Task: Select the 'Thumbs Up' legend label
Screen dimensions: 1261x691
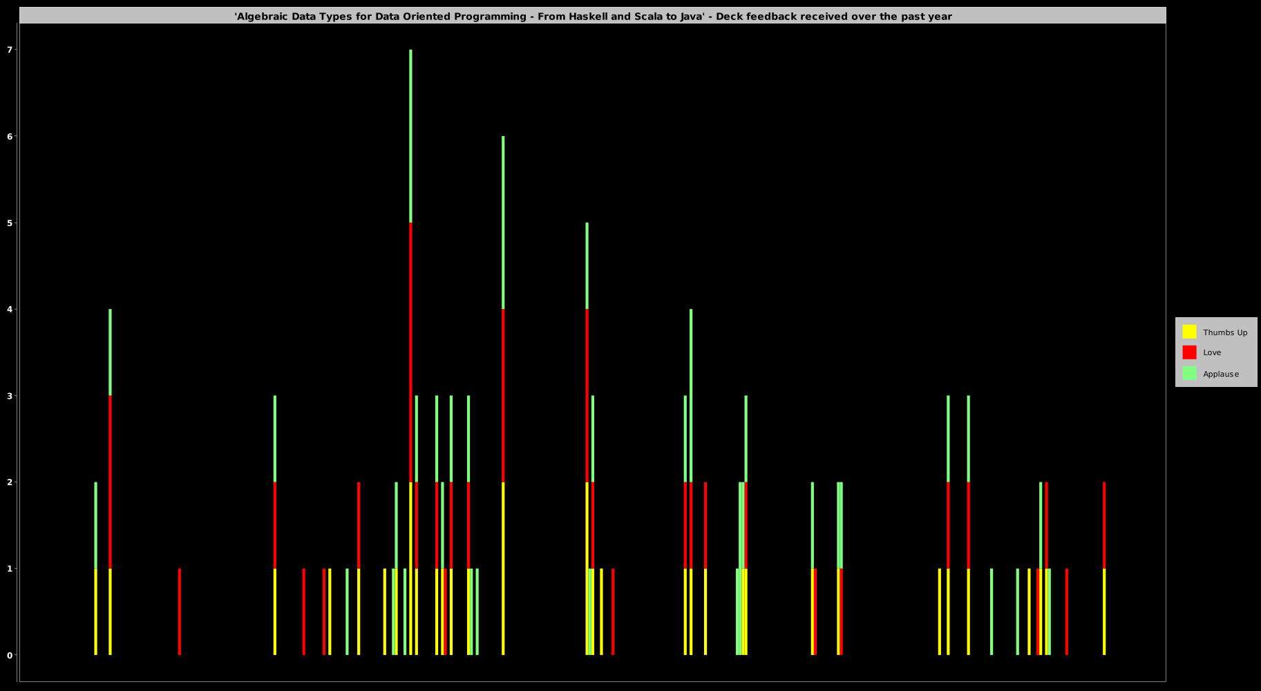Action: 1225,332
